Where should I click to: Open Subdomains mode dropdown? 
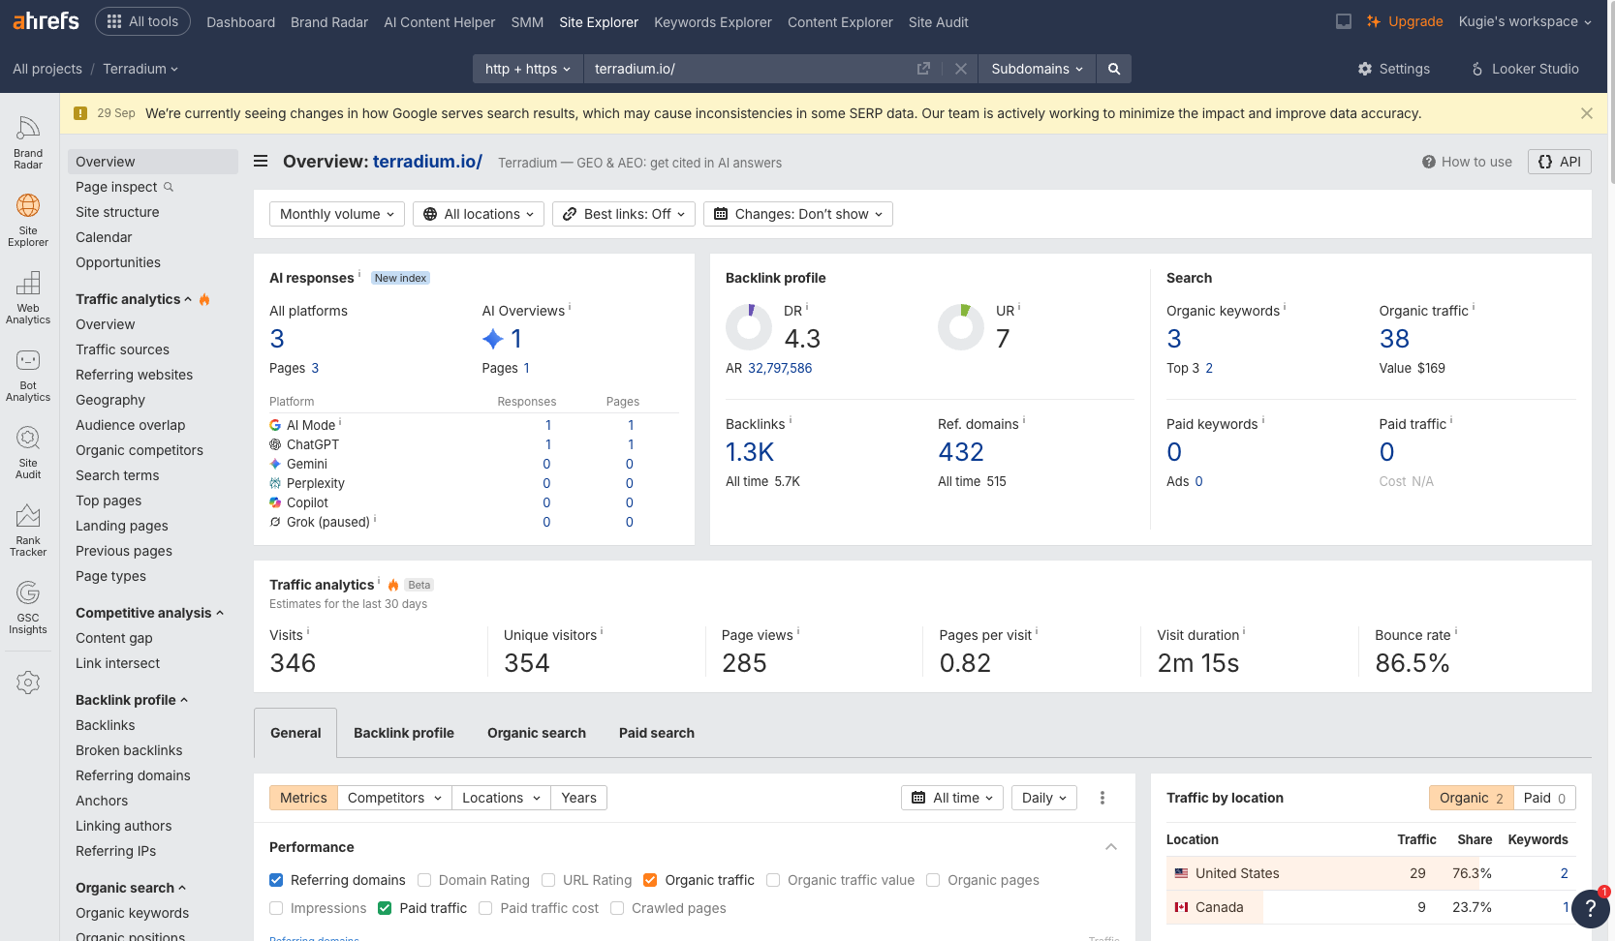point(1037,69)
